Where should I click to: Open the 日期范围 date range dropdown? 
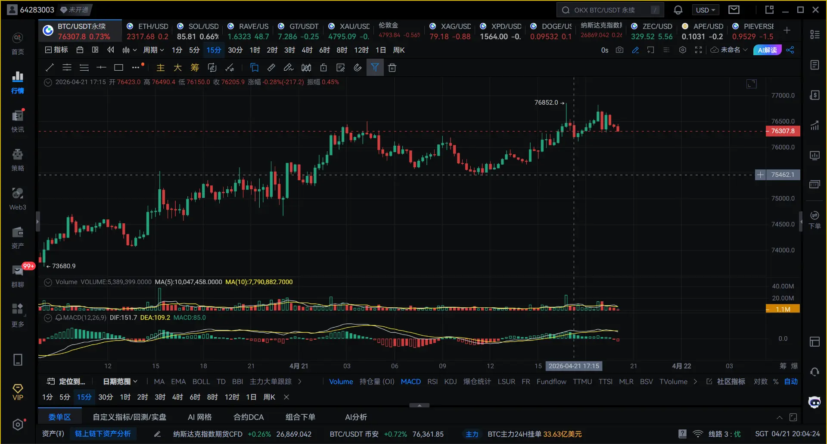pos(120,381)
